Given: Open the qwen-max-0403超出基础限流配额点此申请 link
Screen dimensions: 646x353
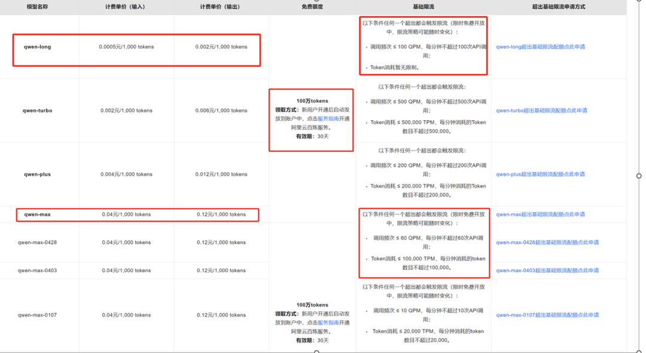Looking at the screenshot, I should pyautogui.click(x=547, y=270).
